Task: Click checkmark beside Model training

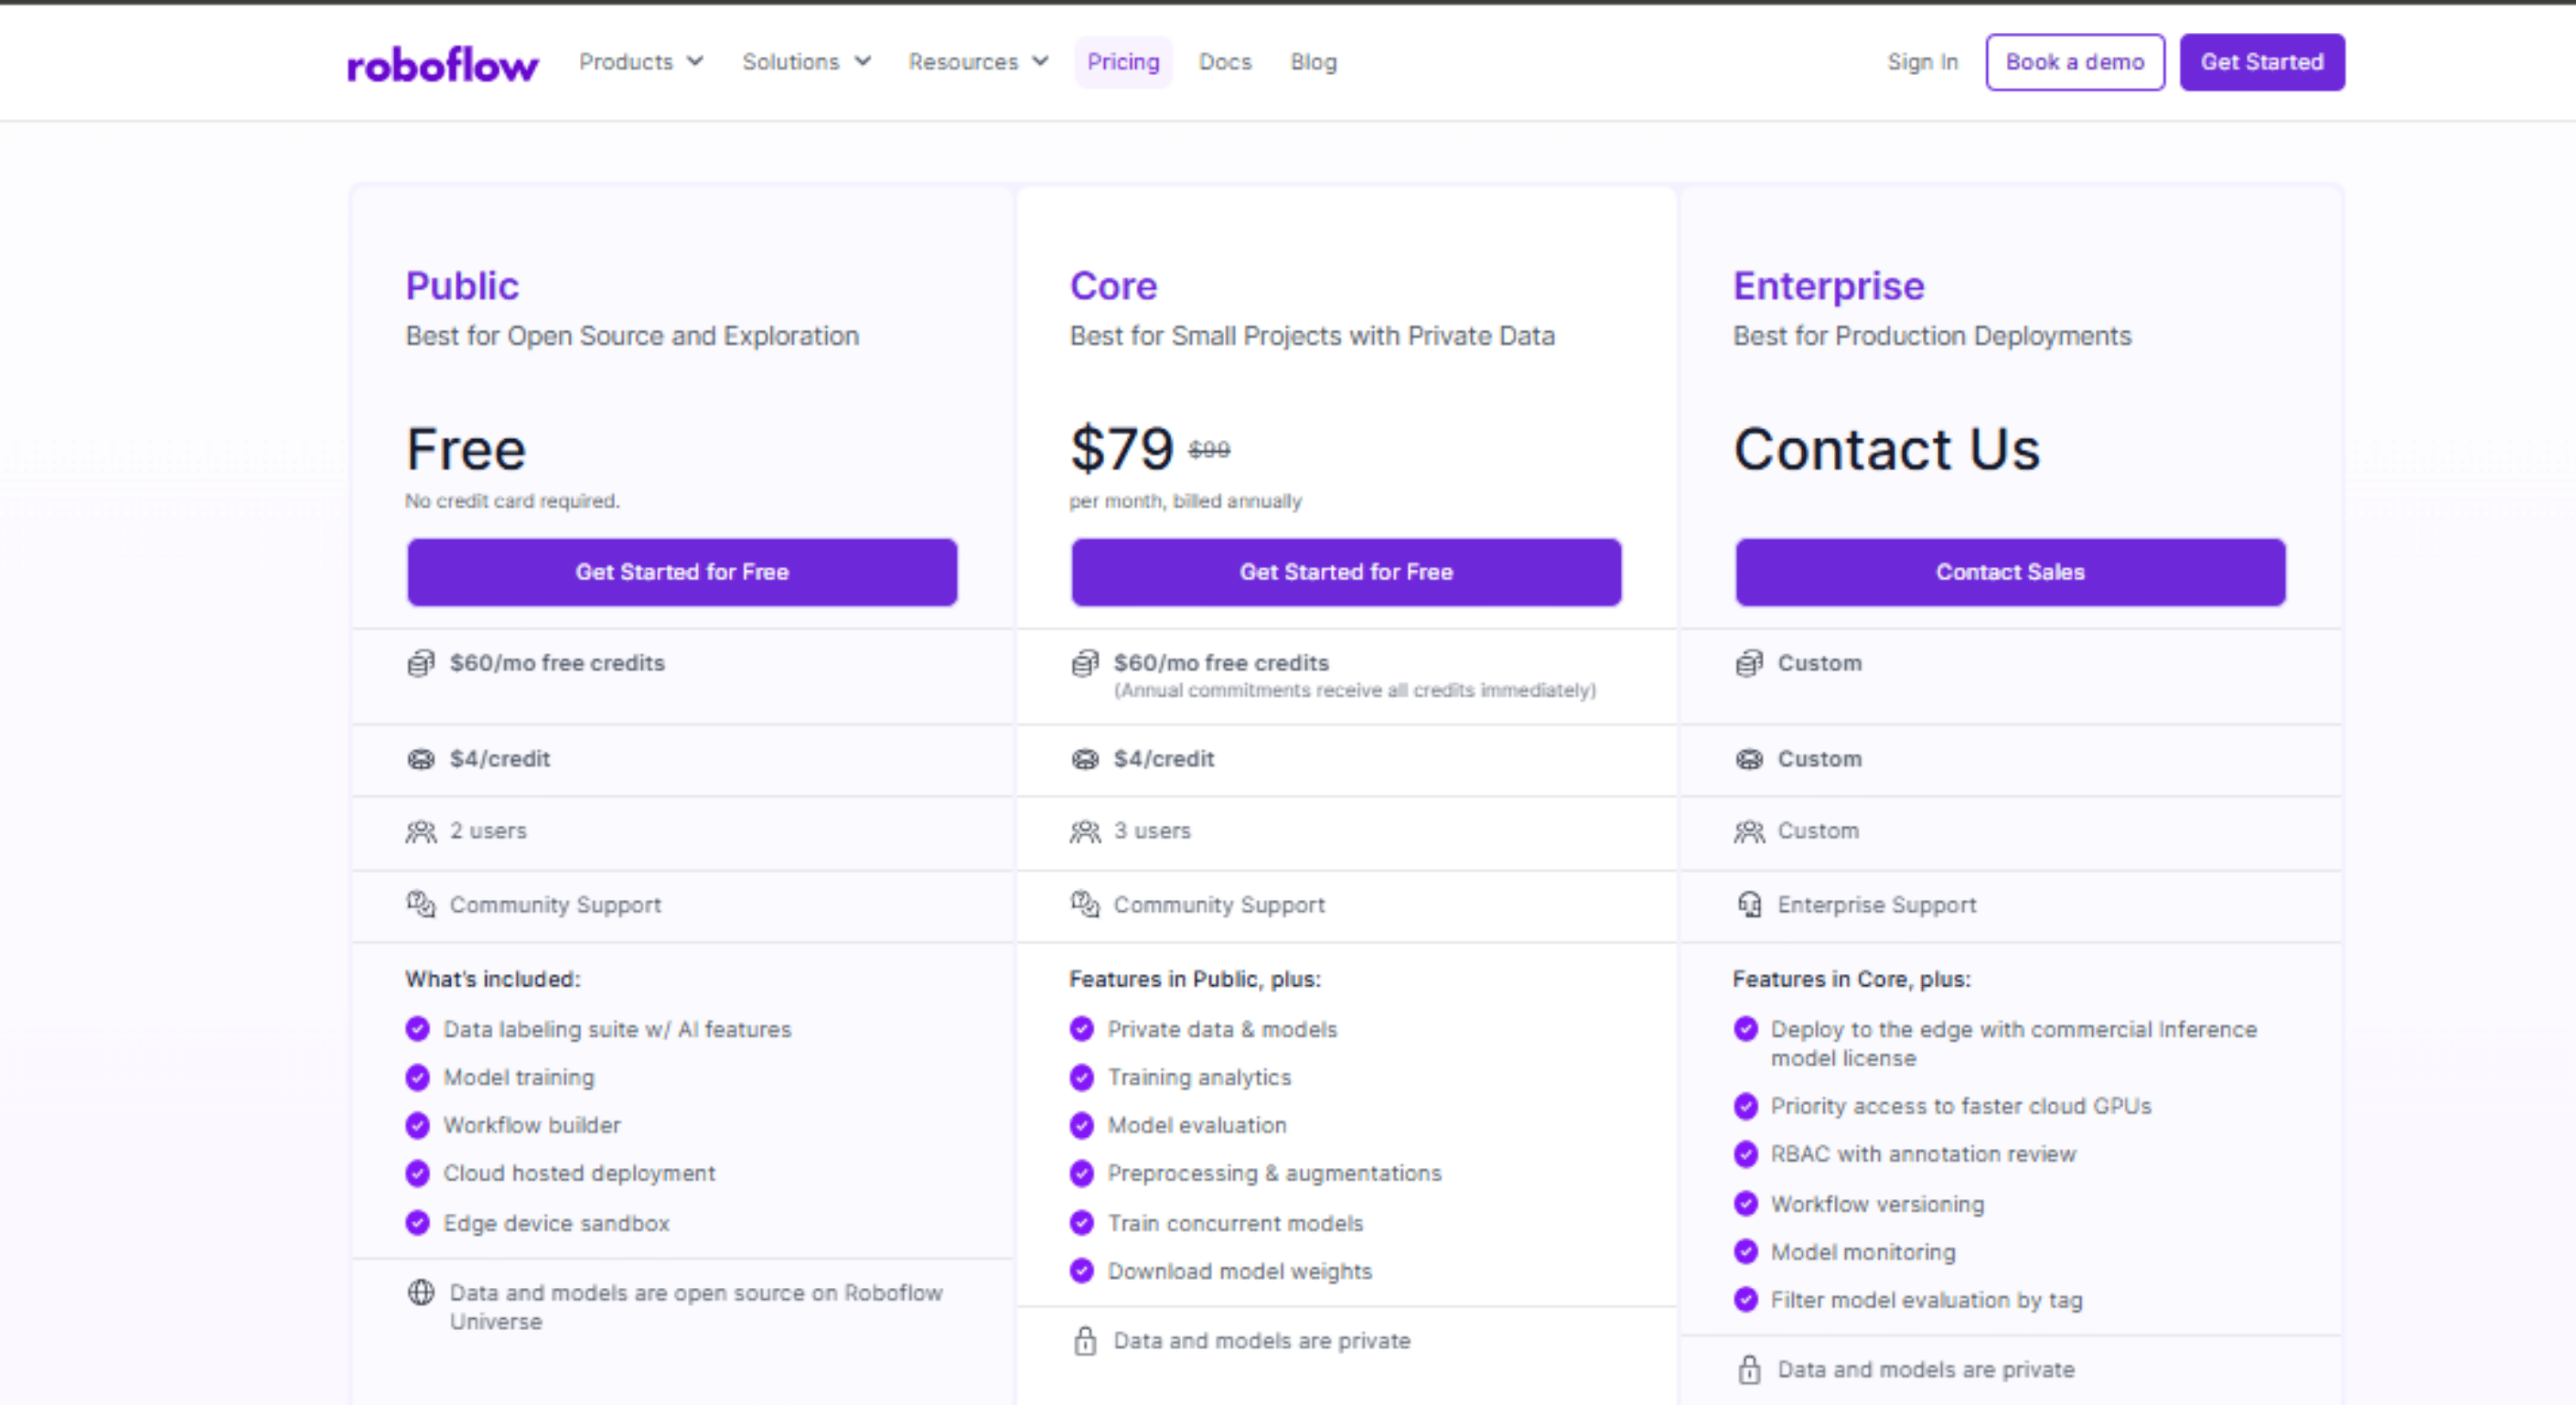Action: pyautogui.click(x=418, y=1078)
